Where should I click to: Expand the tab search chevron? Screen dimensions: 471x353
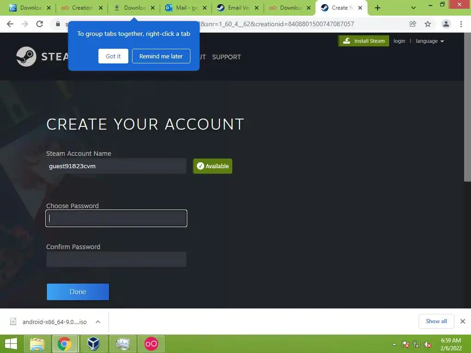tap(414, 8)
